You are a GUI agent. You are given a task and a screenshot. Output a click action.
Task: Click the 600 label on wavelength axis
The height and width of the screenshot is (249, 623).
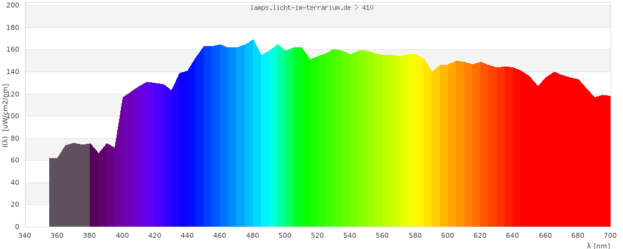coord(447,235)
